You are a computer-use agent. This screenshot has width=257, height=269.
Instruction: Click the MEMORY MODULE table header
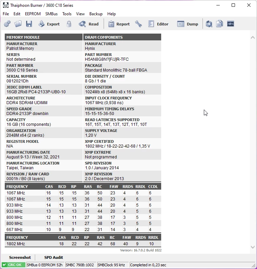pyautogui.click(x=44, y=37)
